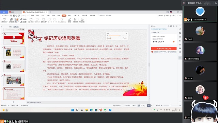Adjust the read-aloud volume slider
Screen dimensions: 218x123
click(118, 36)
